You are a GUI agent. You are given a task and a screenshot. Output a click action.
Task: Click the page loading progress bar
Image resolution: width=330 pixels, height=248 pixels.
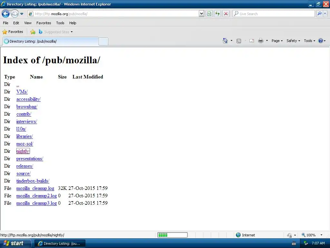pos(172,235)
